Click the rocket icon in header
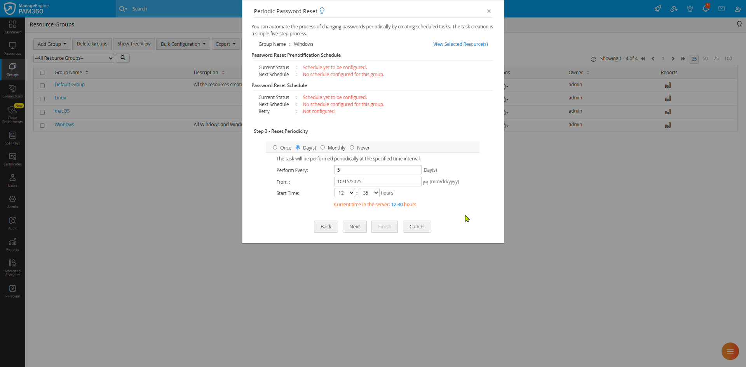 pyautogui.click(x=658, y=9)
